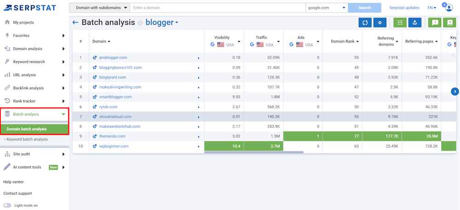
Task: Select Keyword batch analysis submenu item
Action: (27, 139)
